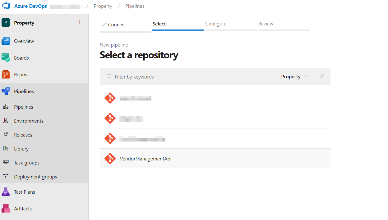Open Boards in the sidebar
The width and height of the screenshot is (388, 220).
pos(44,58)
